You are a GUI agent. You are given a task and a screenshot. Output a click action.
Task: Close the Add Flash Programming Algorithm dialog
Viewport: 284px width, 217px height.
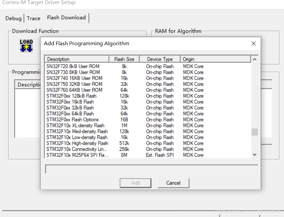pyautogui.click(x=253, y=44)
